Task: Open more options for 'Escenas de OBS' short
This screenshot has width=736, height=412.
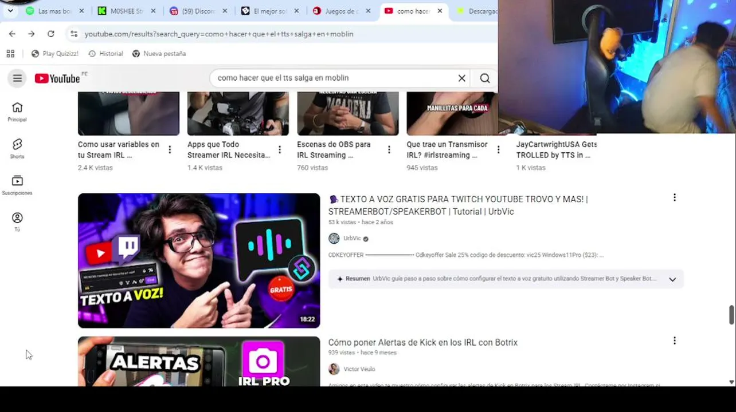Action: (389, 150)
